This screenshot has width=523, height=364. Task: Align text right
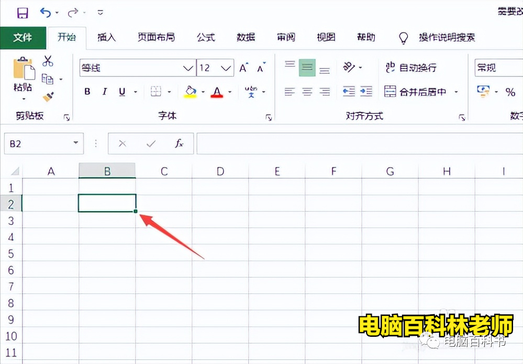[x=324, y=92]
